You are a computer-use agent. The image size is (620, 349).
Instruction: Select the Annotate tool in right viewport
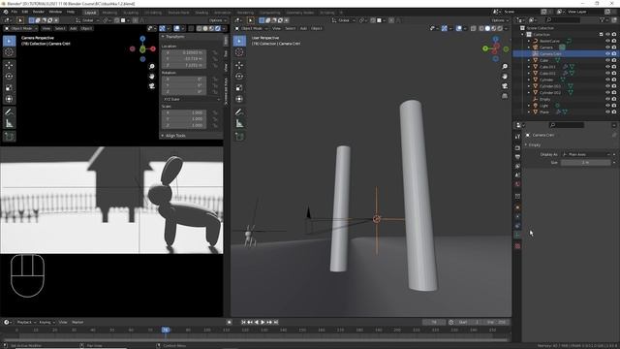(239, 112)
